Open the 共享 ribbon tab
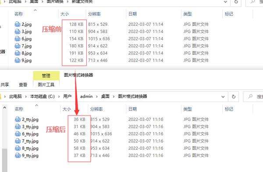Screen dimensions: 263x172 [x=5, y=84]
